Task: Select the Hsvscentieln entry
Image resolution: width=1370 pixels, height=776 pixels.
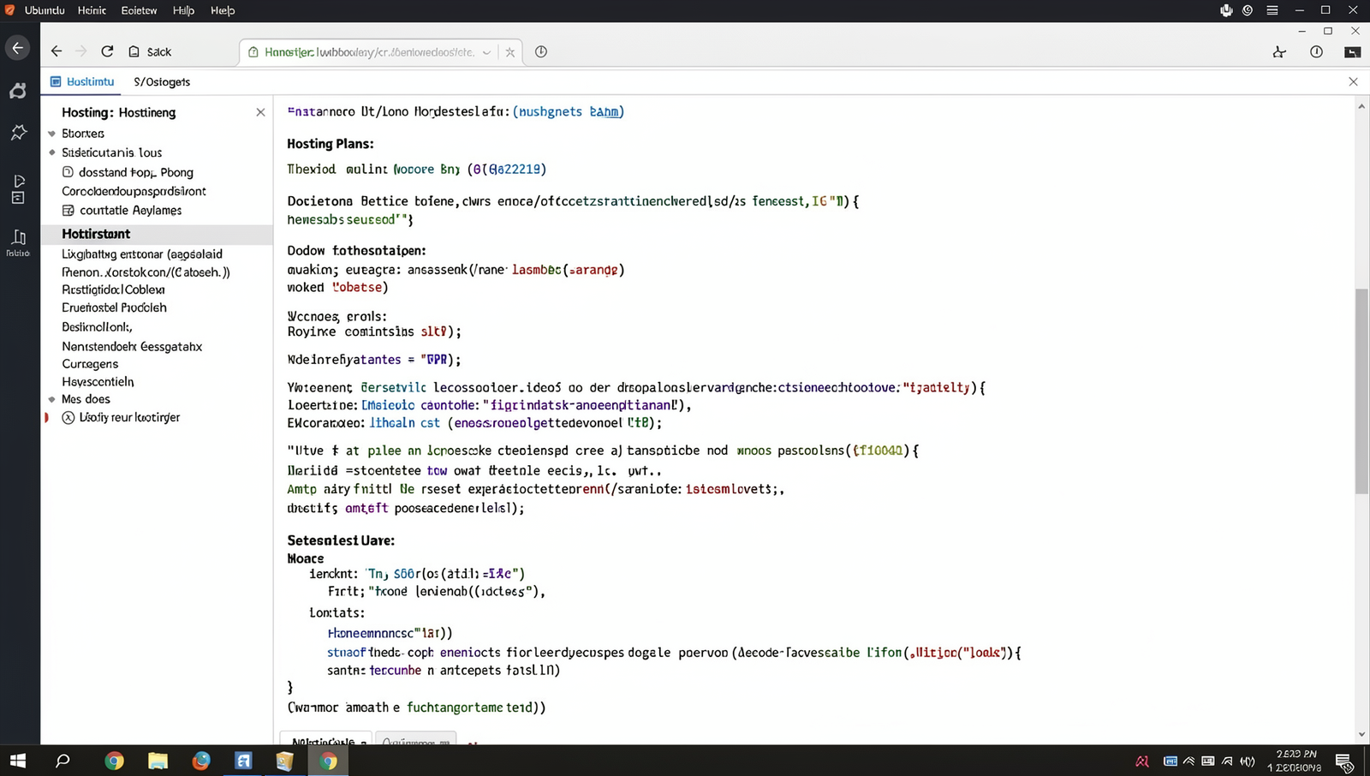Action: point(98,381)
